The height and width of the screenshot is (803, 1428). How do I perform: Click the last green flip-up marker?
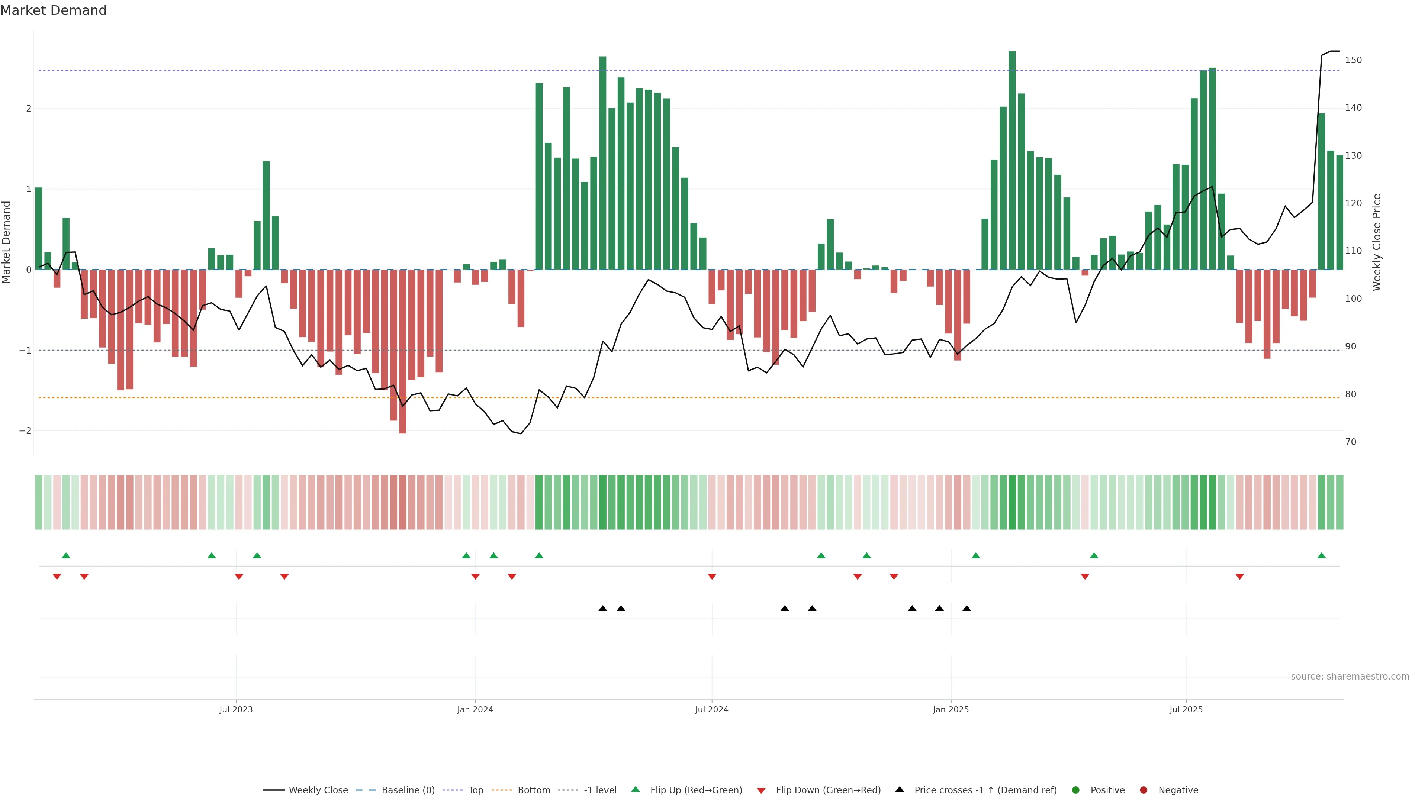pos(1322,556)
